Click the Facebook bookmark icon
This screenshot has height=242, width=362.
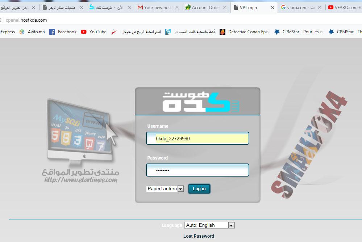coord(52,32)
